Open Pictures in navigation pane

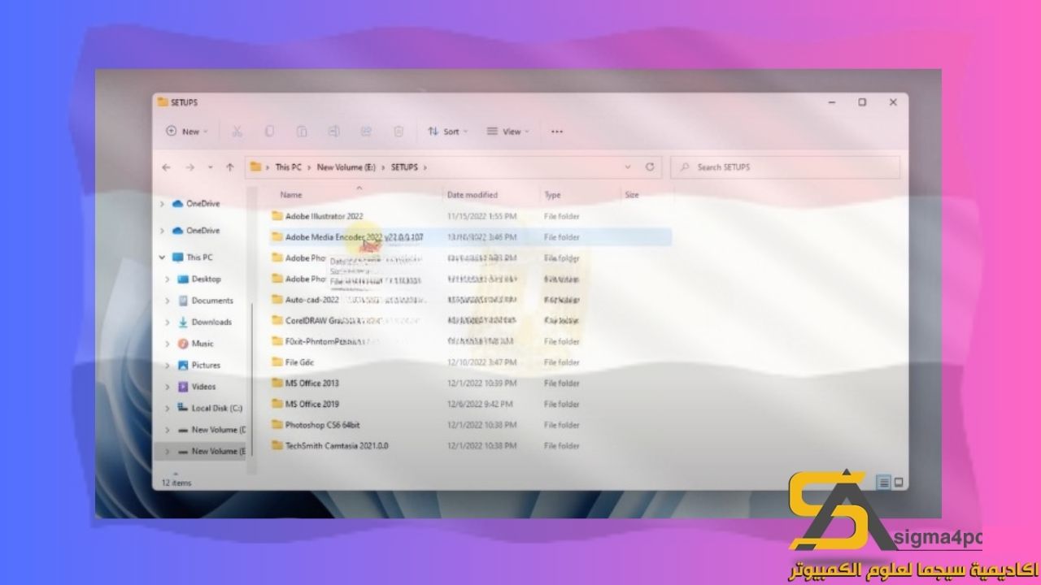[x=206, y=365]
